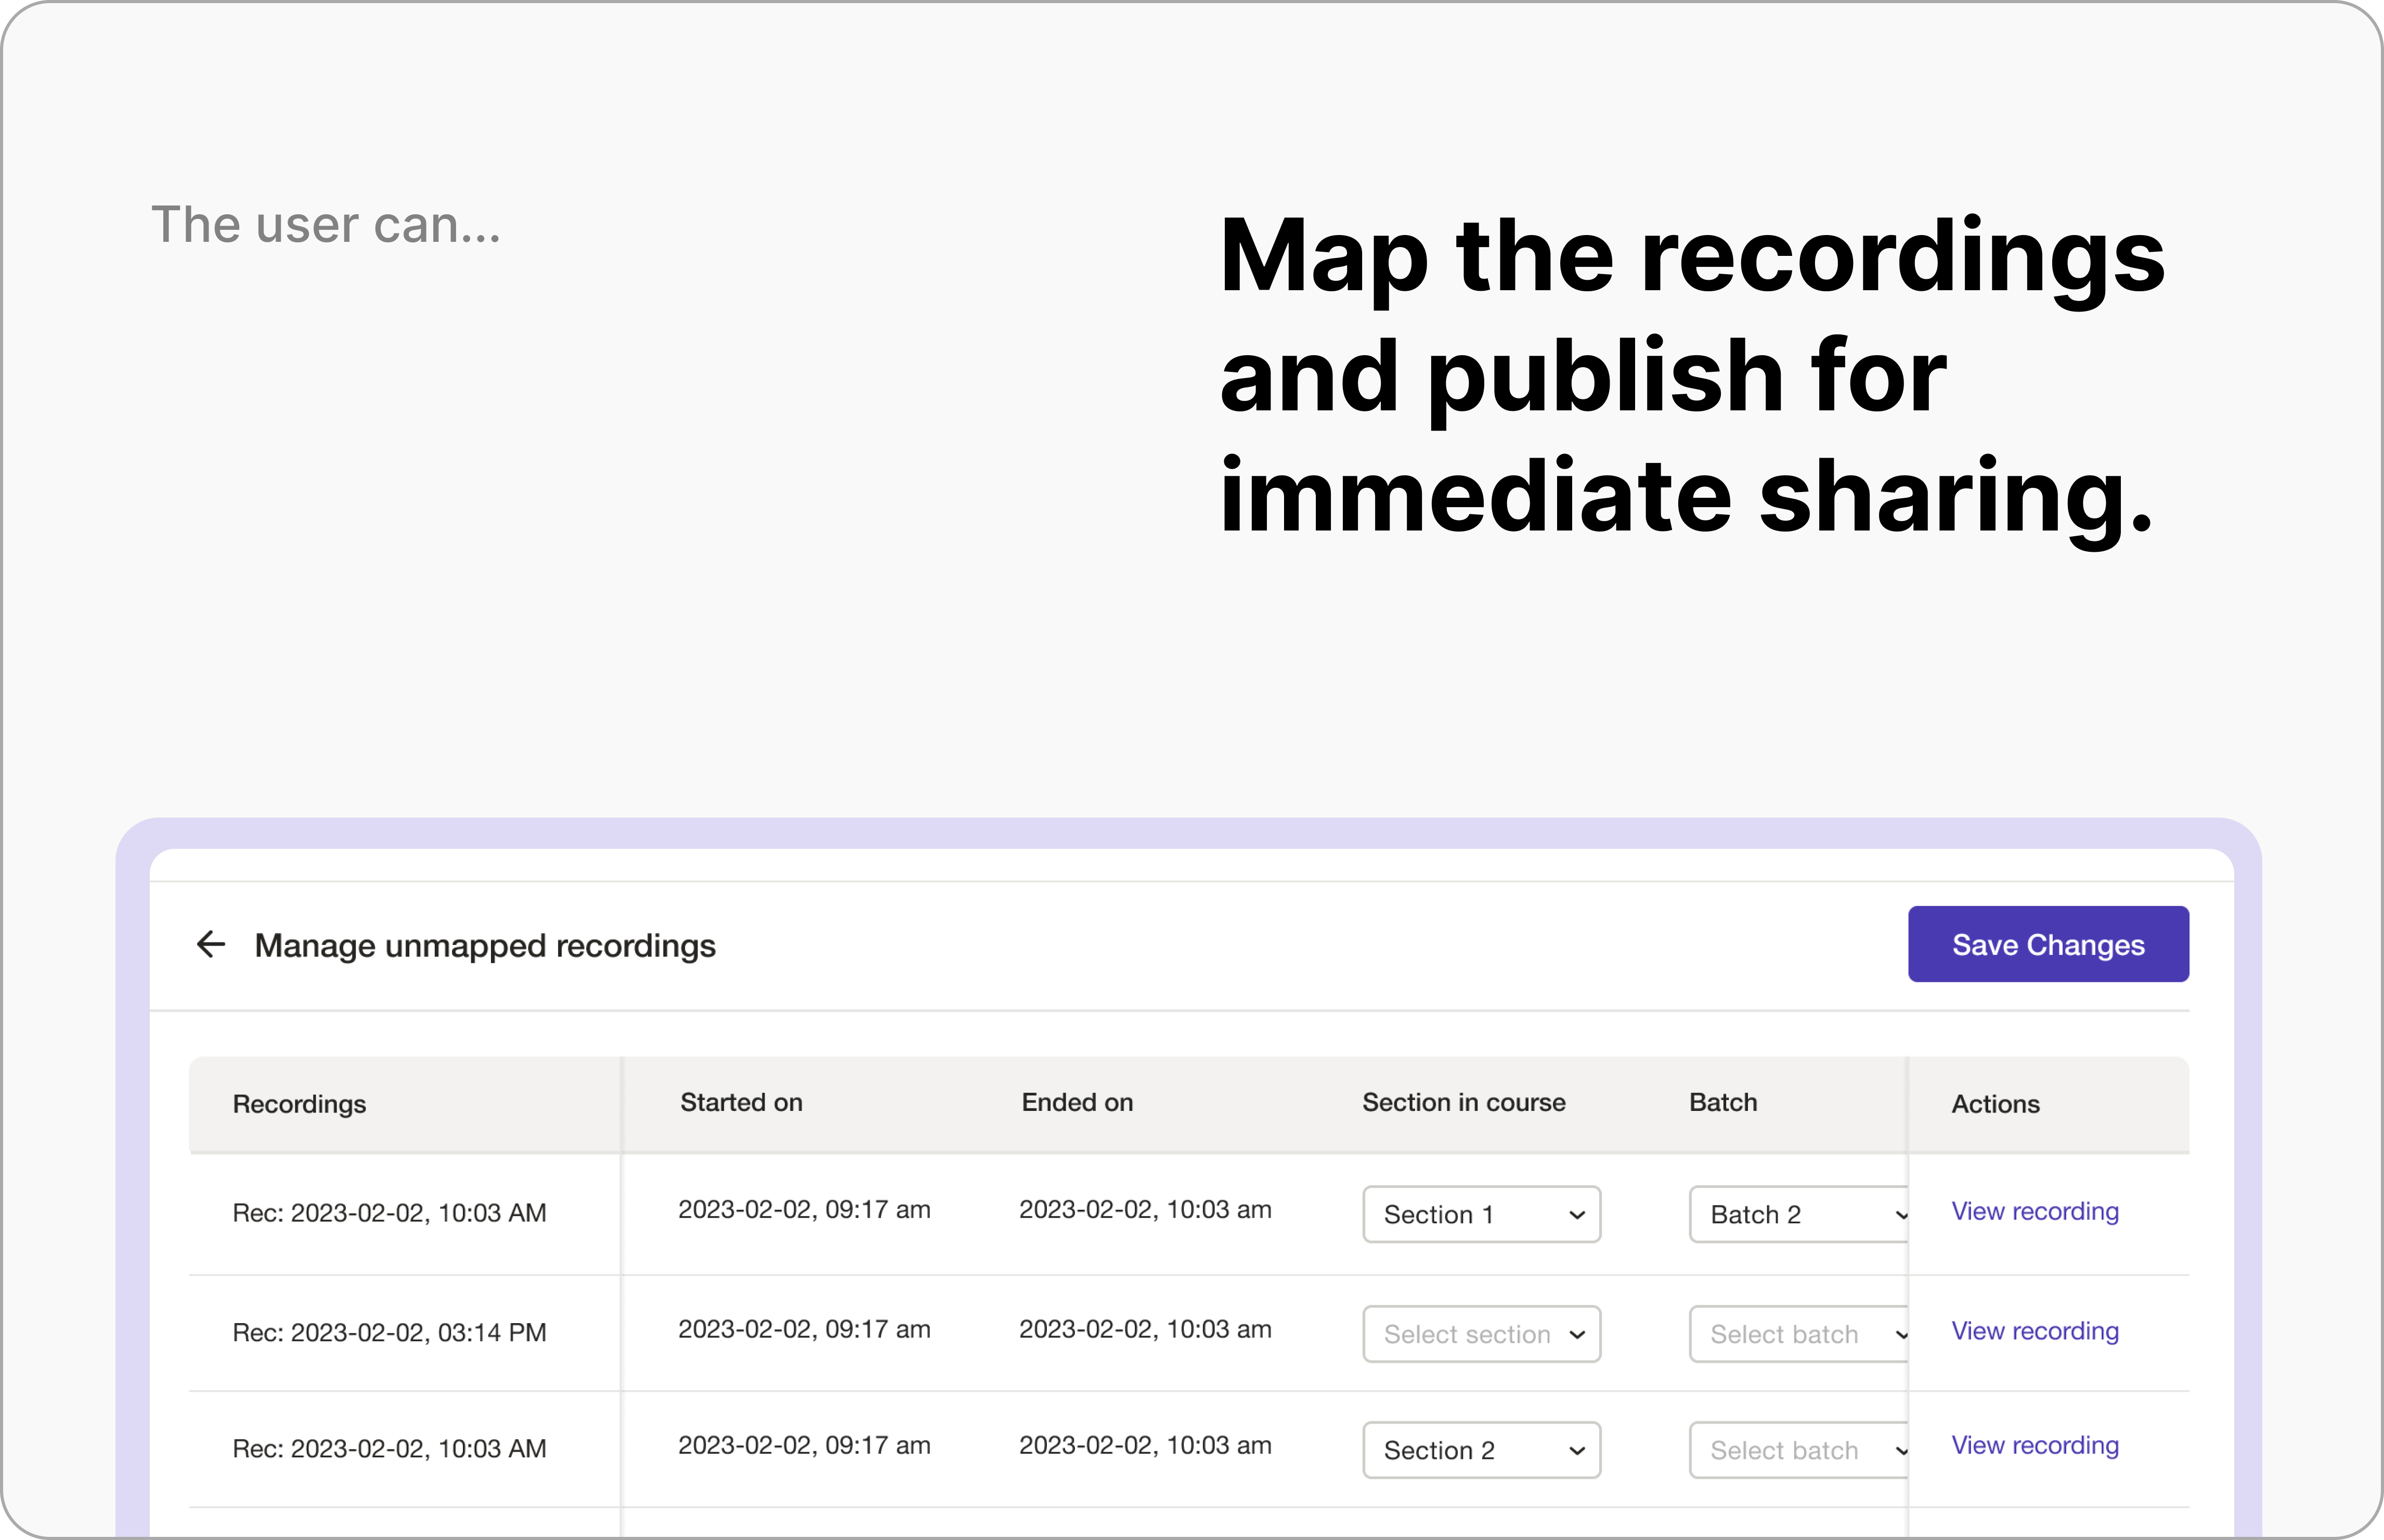Image resolution: width=2384 pixels, height=1540 pixels.
Task: Click View recording for the 03:14 PM recording
Action: (x=2035, y=1331)
